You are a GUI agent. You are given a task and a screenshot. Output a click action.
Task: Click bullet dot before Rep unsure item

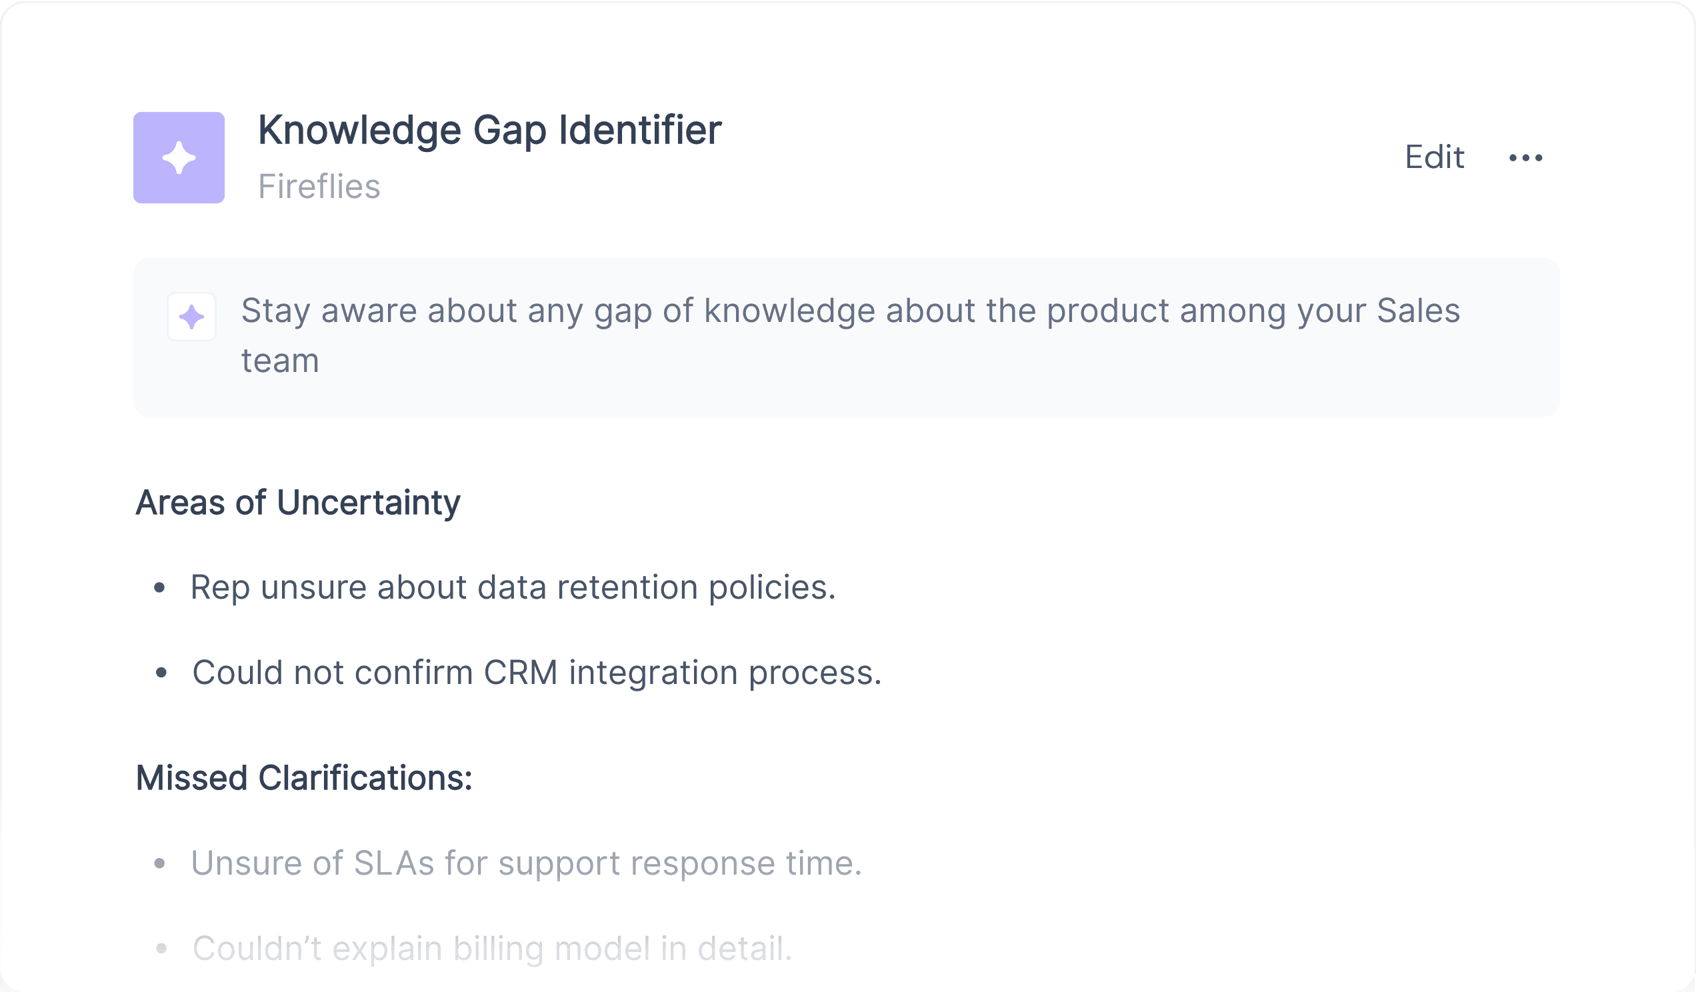pyautogui.click(x=159, y=588)
